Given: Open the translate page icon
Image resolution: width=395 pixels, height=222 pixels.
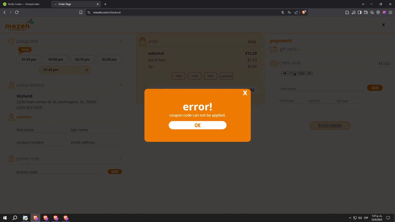Looking at the screenshot, I should pyautogui.click(x=289, y=12).
